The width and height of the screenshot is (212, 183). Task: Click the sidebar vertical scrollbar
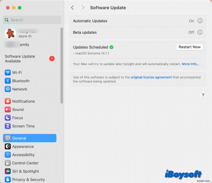pos(62,66)
